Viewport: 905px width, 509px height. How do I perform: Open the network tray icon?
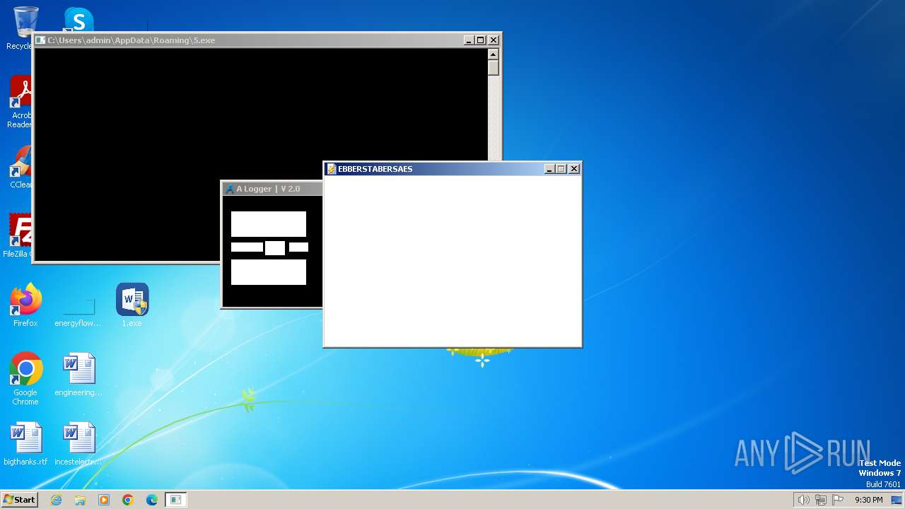[820, 500]
